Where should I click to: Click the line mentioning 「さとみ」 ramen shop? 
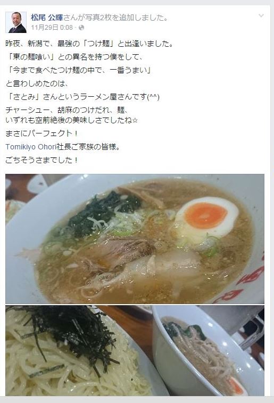coord(82,97)
